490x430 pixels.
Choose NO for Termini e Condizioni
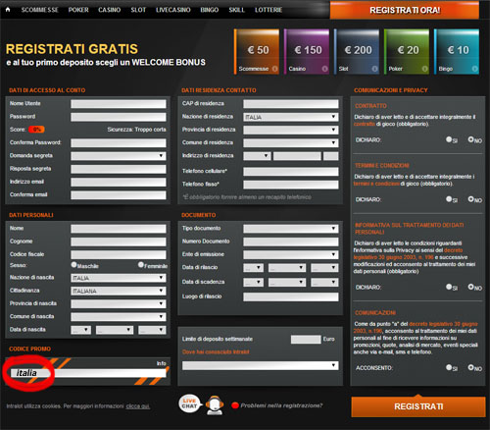470,198
